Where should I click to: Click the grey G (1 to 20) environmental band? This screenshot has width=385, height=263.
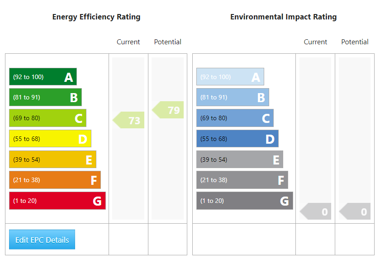(245, 201)
